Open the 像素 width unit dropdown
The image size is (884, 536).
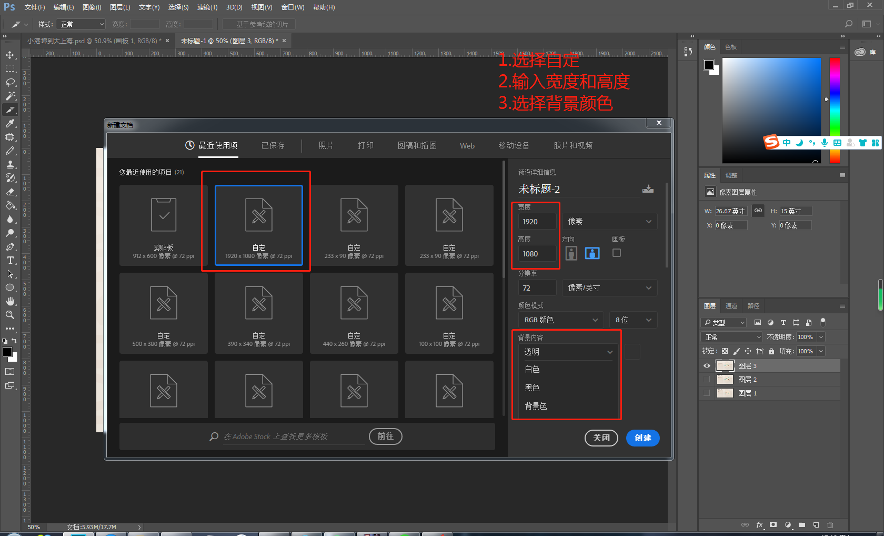pos(610,222)
